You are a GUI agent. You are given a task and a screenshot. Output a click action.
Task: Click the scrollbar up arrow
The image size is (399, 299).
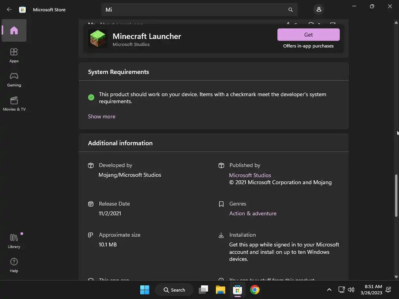[x=396, y=23]
